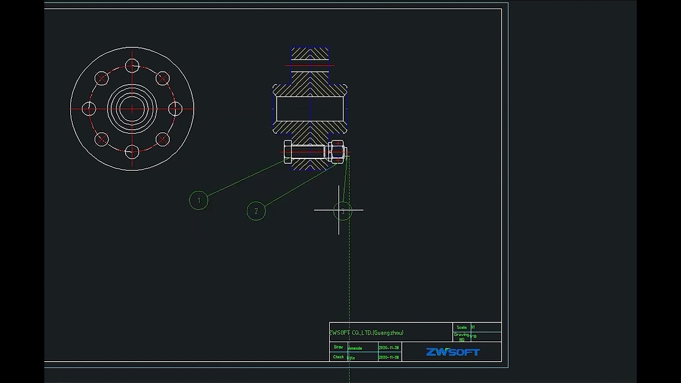Click the 'Check' label in title block
Image resolution: width=681 pixels, height=383 pixels.
(x=338, y=357)
